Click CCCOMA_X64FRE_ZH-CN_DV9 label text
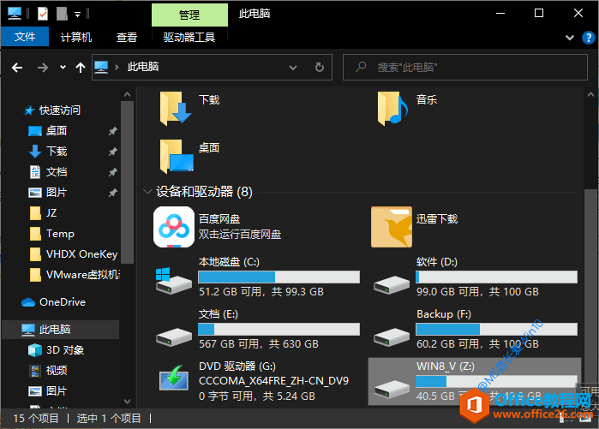 pos(274,381)
